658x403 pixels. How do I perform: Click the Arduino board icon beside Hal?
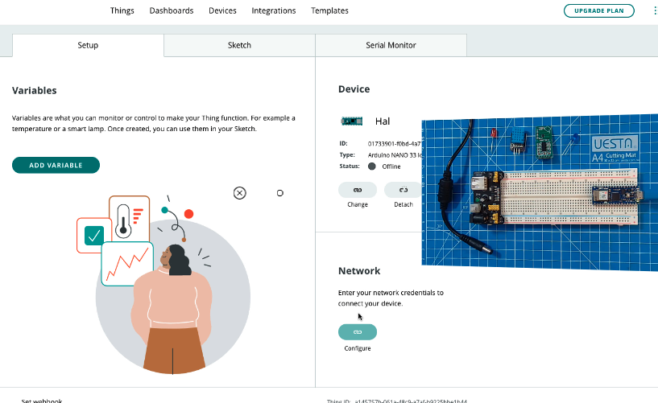[351, 121]
